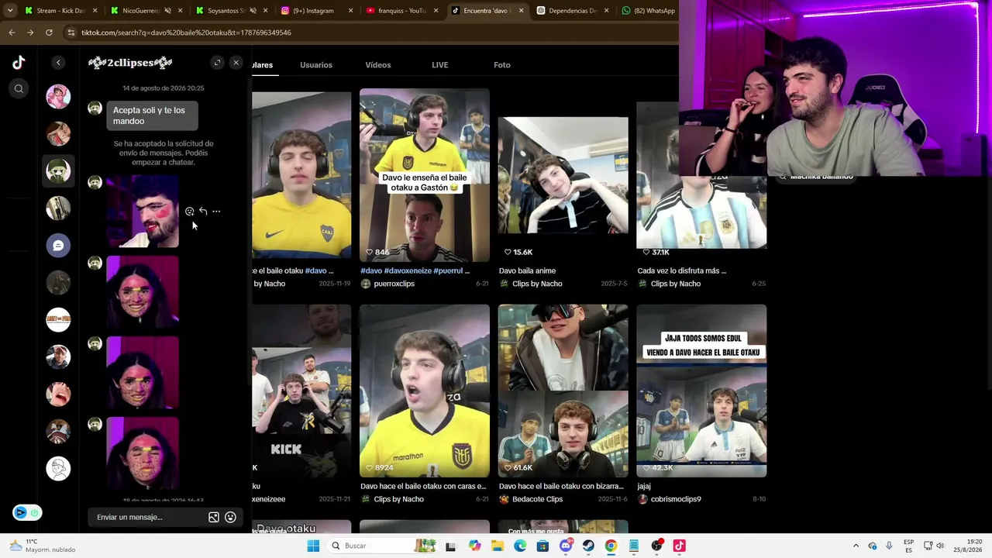Open more options for the first image message
Image resolution: width=992 pixels, height=558 pixels.
pyautogui.click(x=216, y=212)
